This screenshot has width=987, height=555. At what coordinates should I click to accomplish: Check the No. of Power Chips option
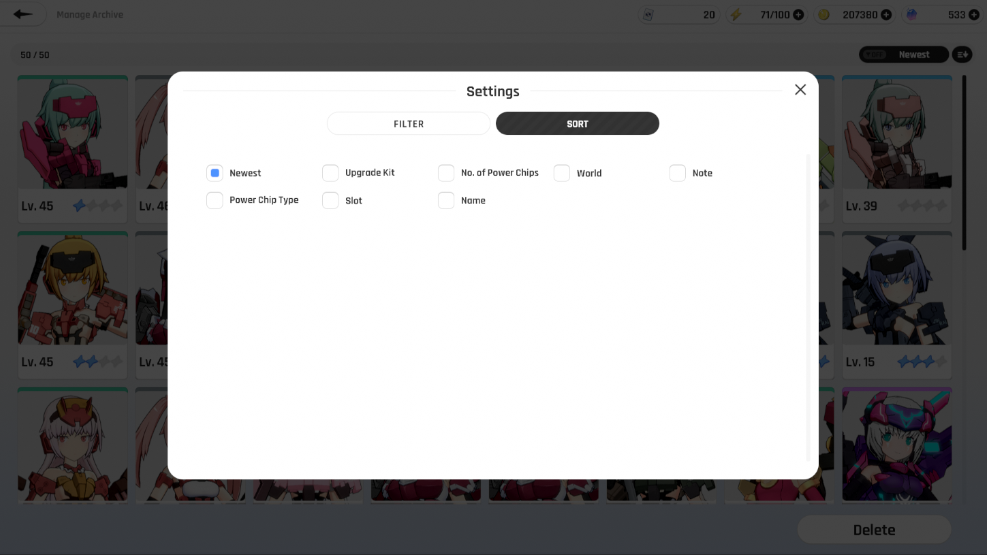click(446, 173)
